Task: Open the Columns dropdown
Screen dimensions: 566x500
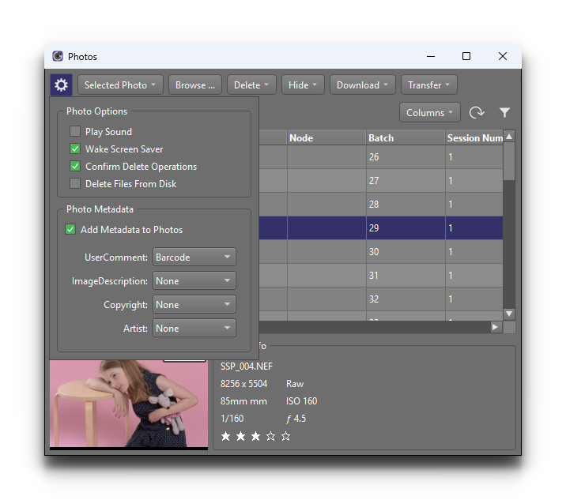Action: [x=429, y=112]
